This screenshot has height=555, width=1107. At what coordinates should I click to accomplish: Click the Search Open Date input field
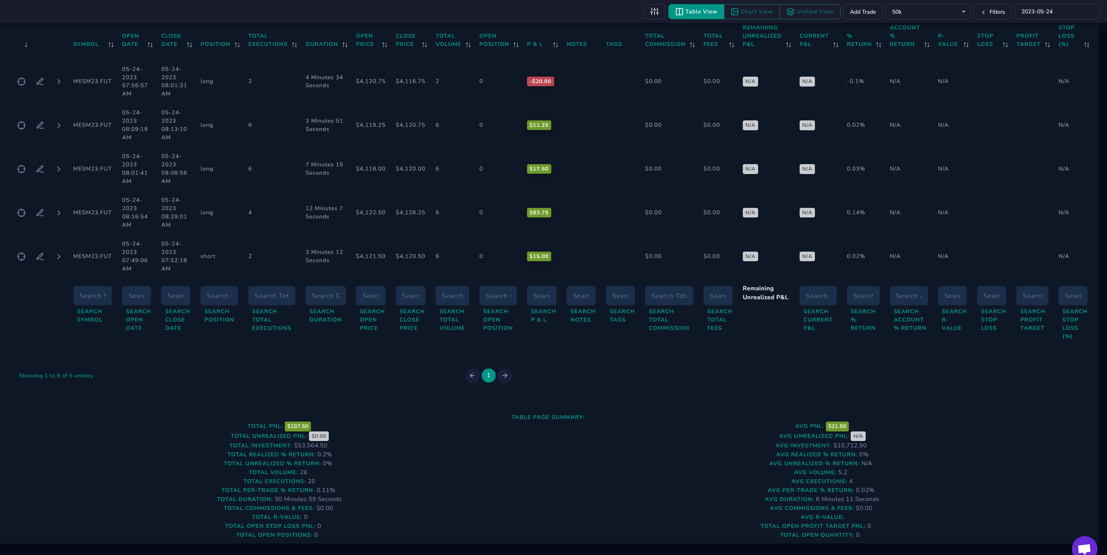click(137, 296)
